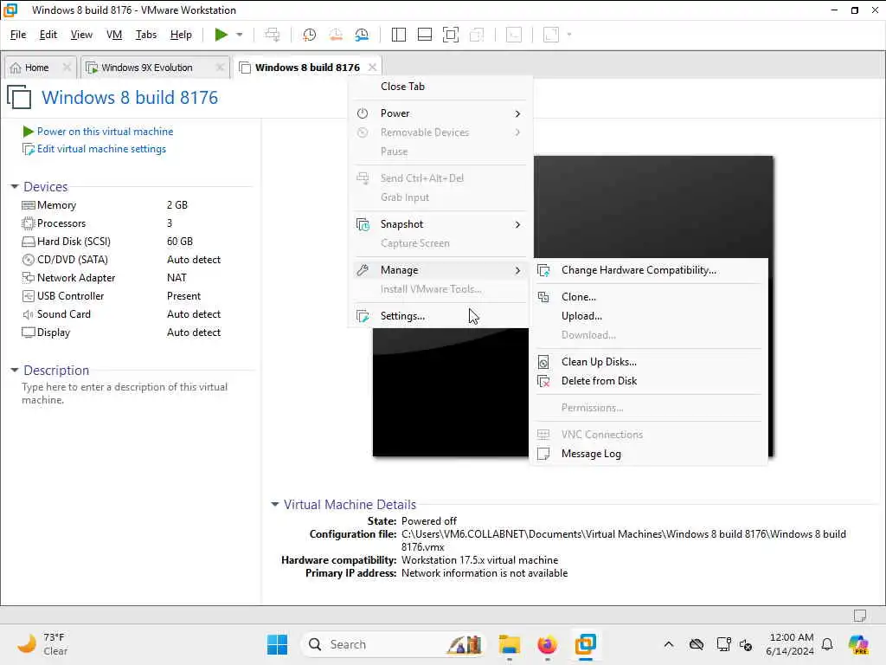Click the VMware Workstation taskbar icon
Screen dimensions: 886x665
coord(586,644)
